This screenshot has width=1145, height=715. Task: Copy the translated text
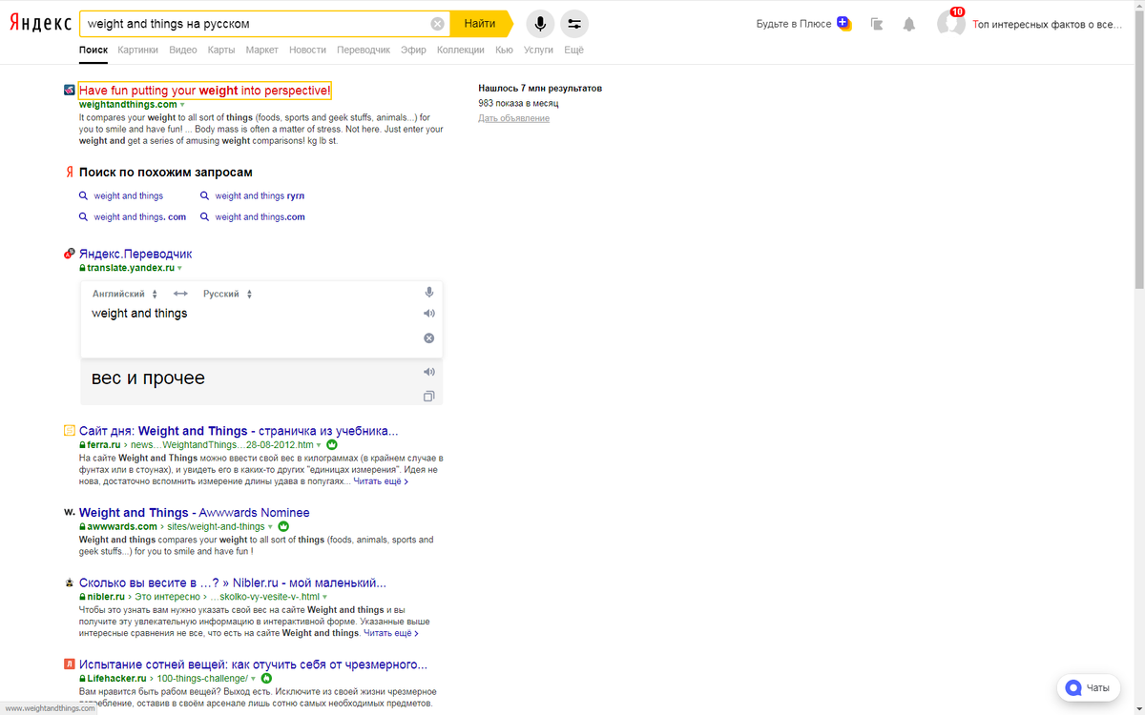tap(429, 396)
